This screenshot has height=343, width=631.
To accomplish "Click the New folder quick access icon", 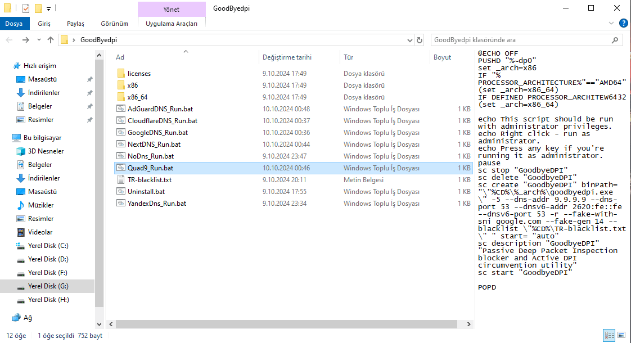I will pos(38,8).
